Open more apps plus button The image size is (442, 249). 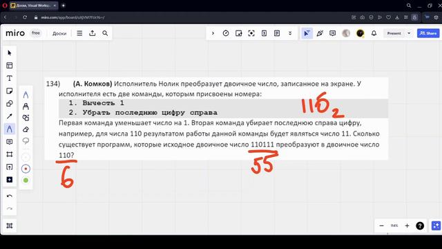[10, 180]
